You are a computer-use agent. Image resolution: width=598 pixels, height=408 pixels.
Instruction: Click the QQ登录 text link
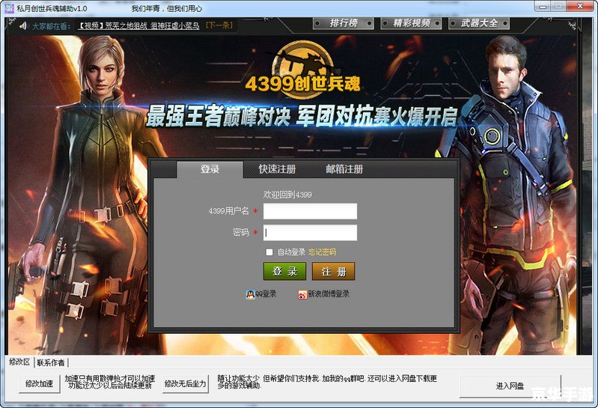coord(266,294)
